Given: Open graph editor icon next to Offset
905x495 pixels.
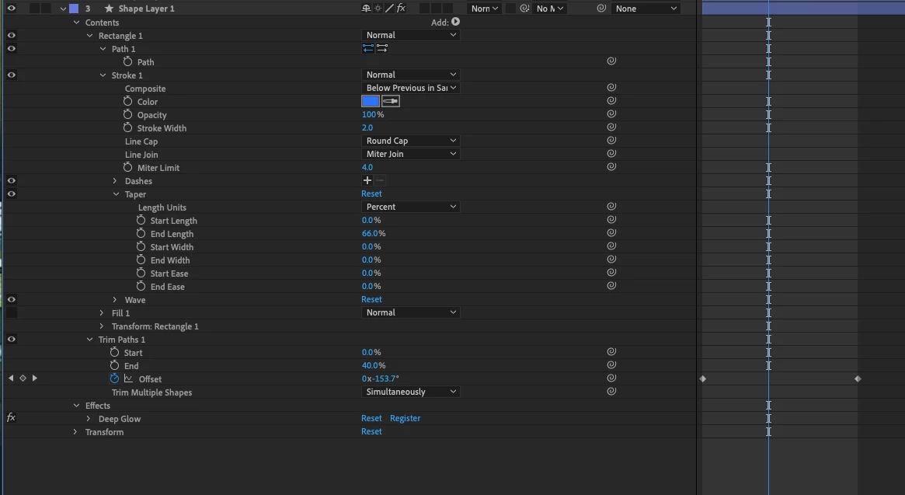Looking at the screenshot, I should tap(128, 379).
